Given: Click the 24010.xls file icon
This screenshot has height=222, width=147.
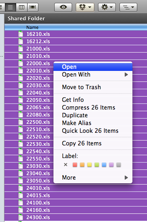Looking at the screenshot, I should tap(21, 188).
